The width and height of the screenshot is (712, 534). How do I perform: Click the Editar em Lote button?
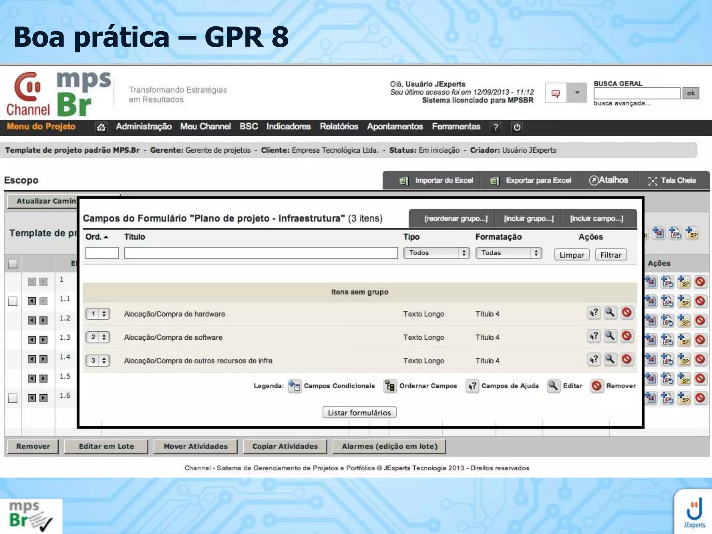[106, 446]
